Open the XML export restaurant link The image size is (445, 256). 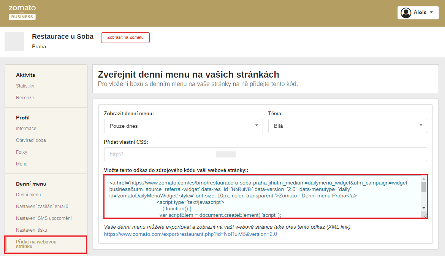[x=190, y=234]
